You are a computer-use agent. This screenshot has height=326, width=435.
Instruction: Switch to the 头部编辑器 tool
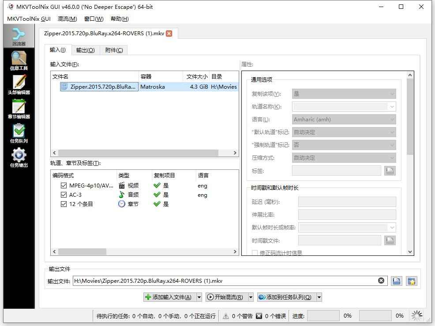(19, 84)
